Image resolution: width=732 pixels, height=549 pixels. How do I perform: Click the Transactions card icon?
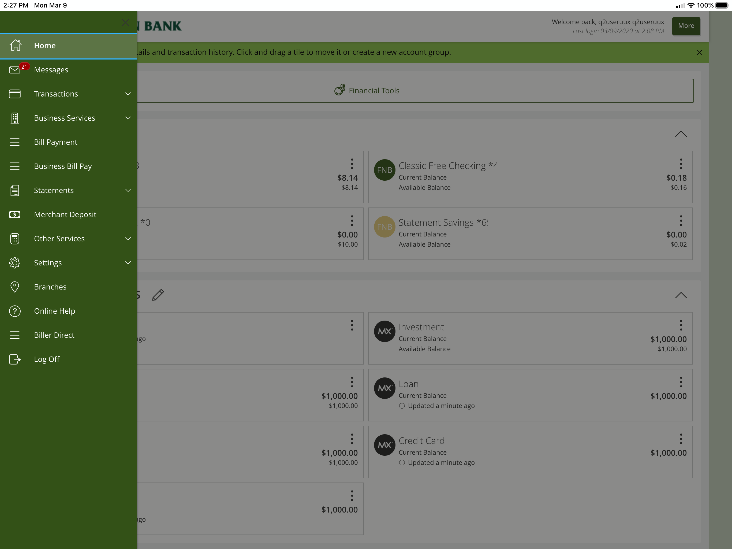14,94
